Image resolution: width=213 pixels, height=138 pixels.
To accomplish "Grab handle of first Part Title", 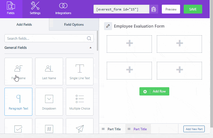I will click(103, 129).
